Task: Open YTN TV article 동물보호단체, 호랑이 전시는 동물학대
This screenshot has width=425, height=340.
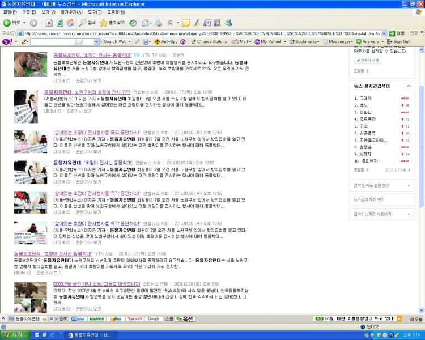Action: point(93,55)
